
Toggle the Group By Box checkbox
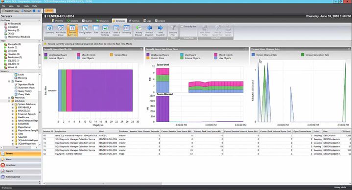[x=182, y=26]
